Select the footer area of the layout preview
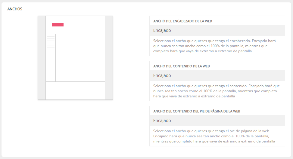Image resolution: width=293 pixels, height=159 pixels. coord(75,90)
